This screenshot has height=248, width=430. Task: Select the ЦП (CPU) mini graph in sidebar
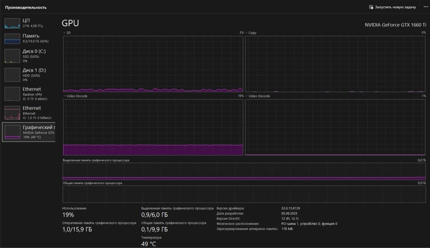(12, 23)
